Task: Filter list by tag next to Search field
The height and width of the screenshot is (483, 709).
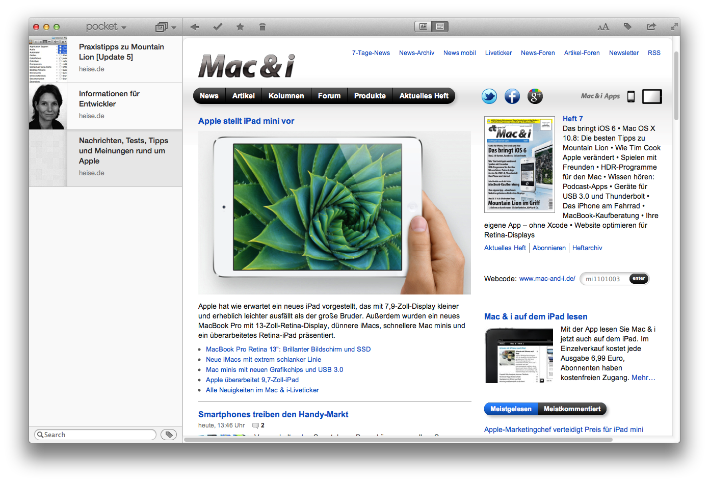Action: (x=169, y=435)
